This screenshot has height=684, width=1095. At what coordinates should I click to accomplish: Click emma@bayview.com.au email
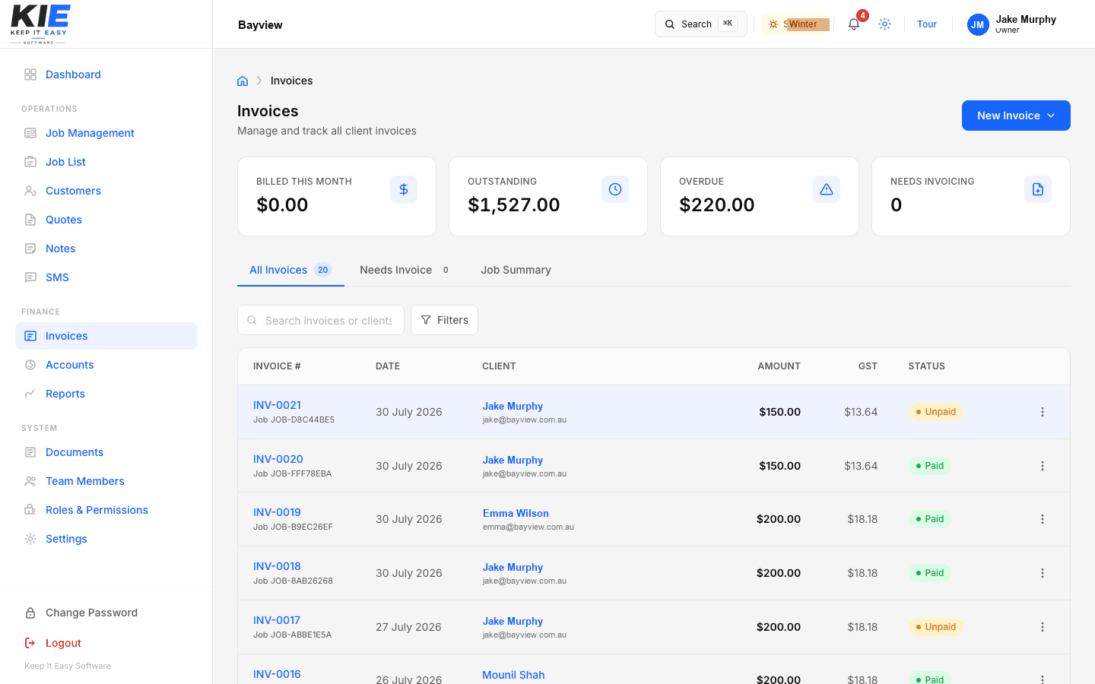click(x=528, y=527)
